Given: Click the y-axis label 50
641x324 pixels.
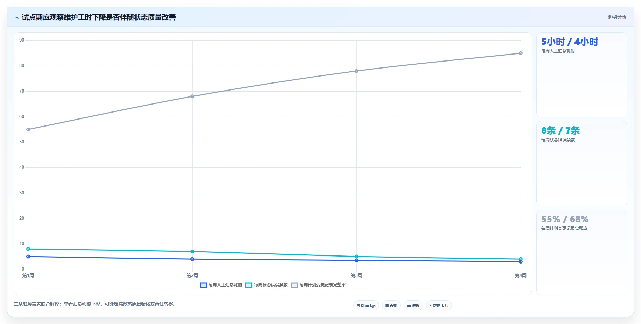Looking at the screenshot, I should 22,142.
